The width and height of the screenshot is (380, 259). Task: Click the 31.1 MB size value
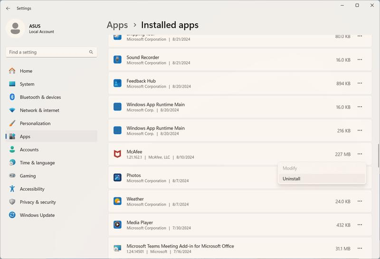coord(343,249)
